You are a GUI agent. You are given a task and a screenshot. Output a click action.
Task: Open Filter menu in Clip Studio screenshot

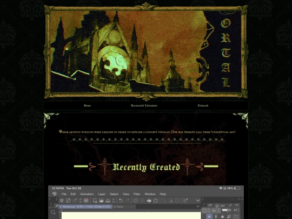(137, 194)
